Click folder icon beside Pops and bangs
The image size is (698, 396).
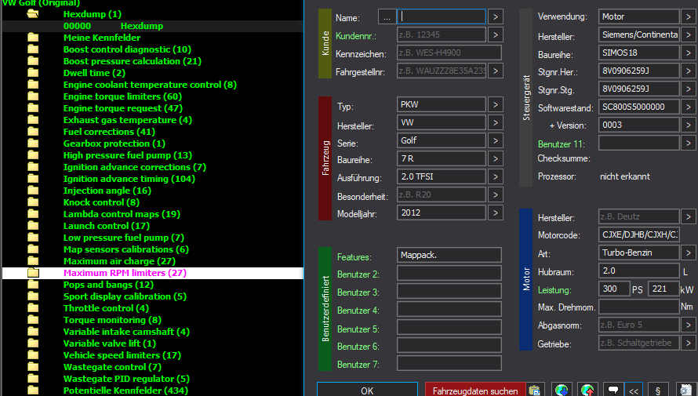[x=33, y=285]
